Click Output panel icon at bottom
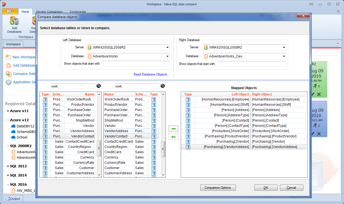 point(8,199)
